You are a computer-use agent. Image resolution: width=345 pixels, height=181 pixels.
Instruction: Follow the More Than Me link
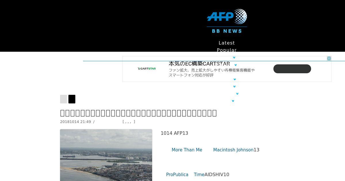tap(187, 150)
